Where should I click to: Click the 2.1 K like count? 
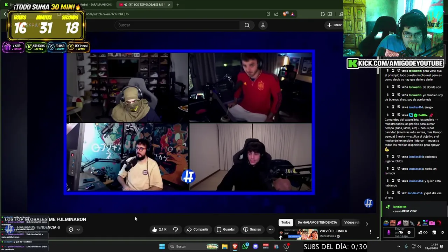click(163, 230)
